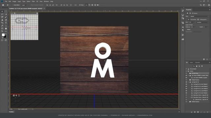Screen dimensions: 211x118
Task: Open the workspace switcher icon
Action: (x=204, y=5)
